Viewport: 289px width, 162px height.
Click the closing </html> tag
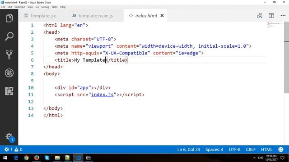[x=53, y=115]
